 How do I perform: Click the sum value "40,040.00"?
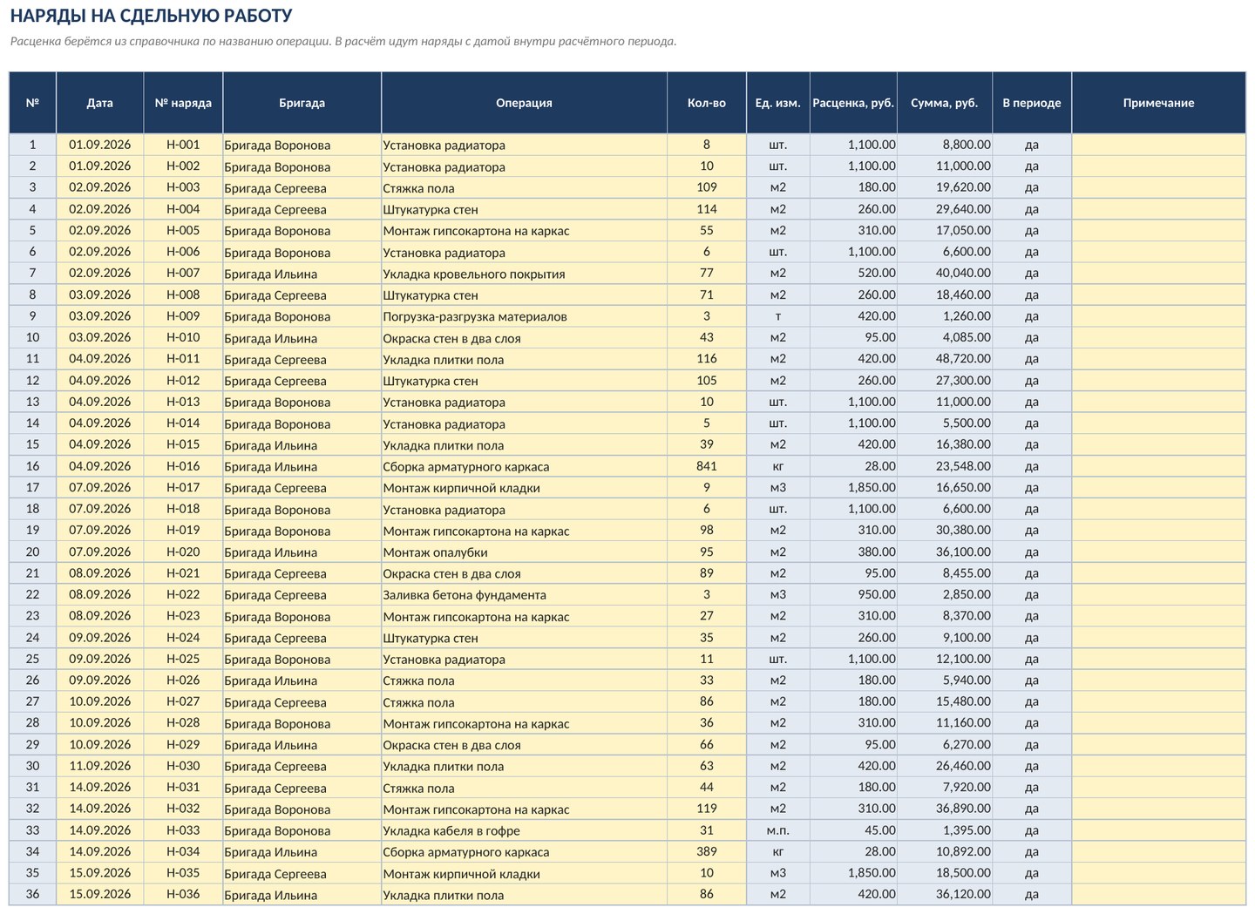click(944, 273)
